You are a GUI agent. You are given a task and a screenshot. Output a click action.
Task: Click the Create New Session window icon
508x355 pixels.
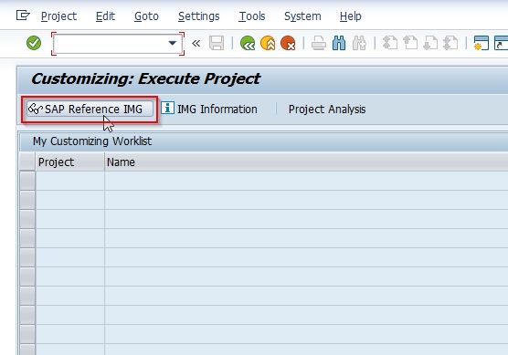pyautogui.click(x=482, y=43)
